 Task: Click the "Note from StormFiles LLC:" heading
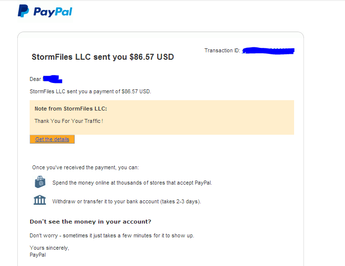71,109
